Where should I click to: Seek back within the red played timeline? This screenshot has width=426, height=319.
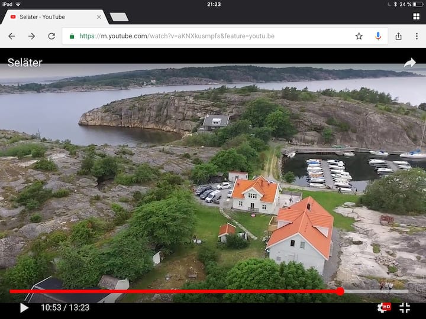pyautogui.click(x=174, y=291)
